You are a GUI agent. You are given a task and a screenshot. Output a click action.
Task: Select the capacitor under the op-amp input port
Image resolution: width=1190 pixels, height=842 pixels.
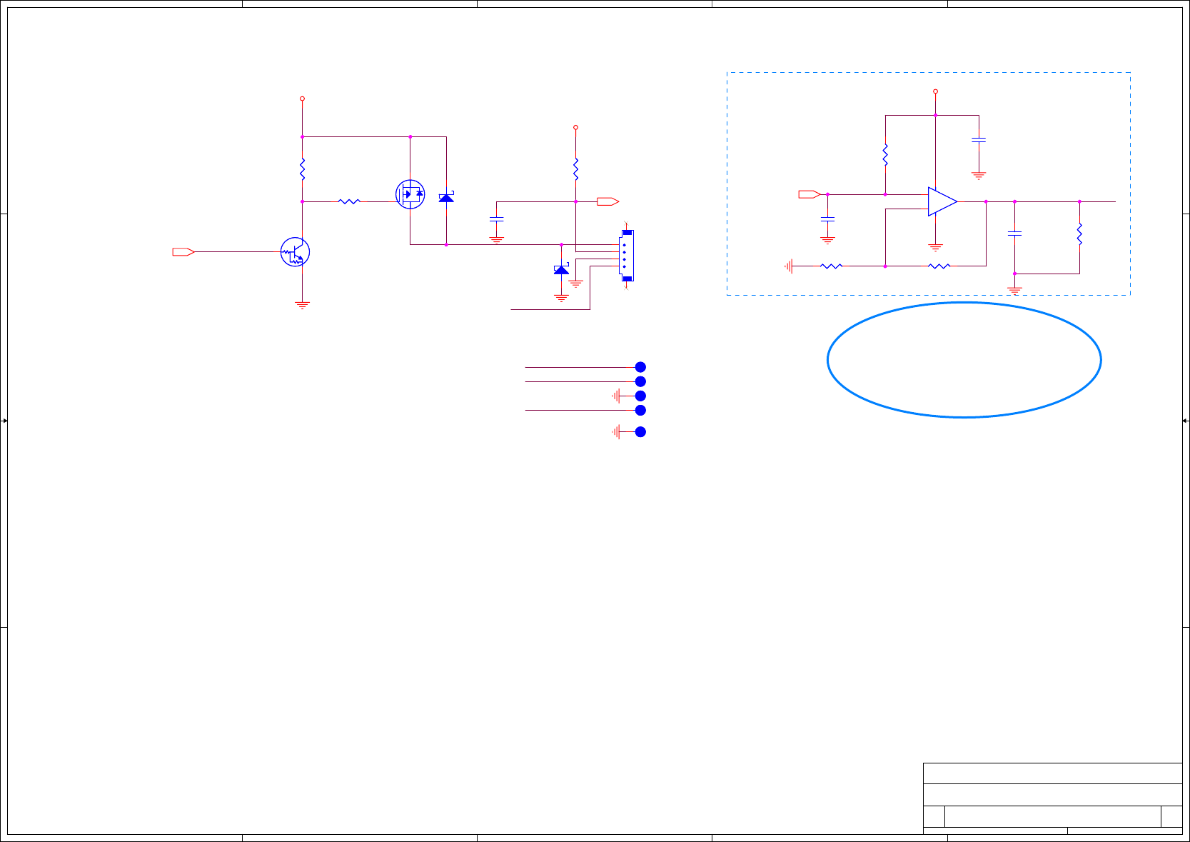pos(827,219)
